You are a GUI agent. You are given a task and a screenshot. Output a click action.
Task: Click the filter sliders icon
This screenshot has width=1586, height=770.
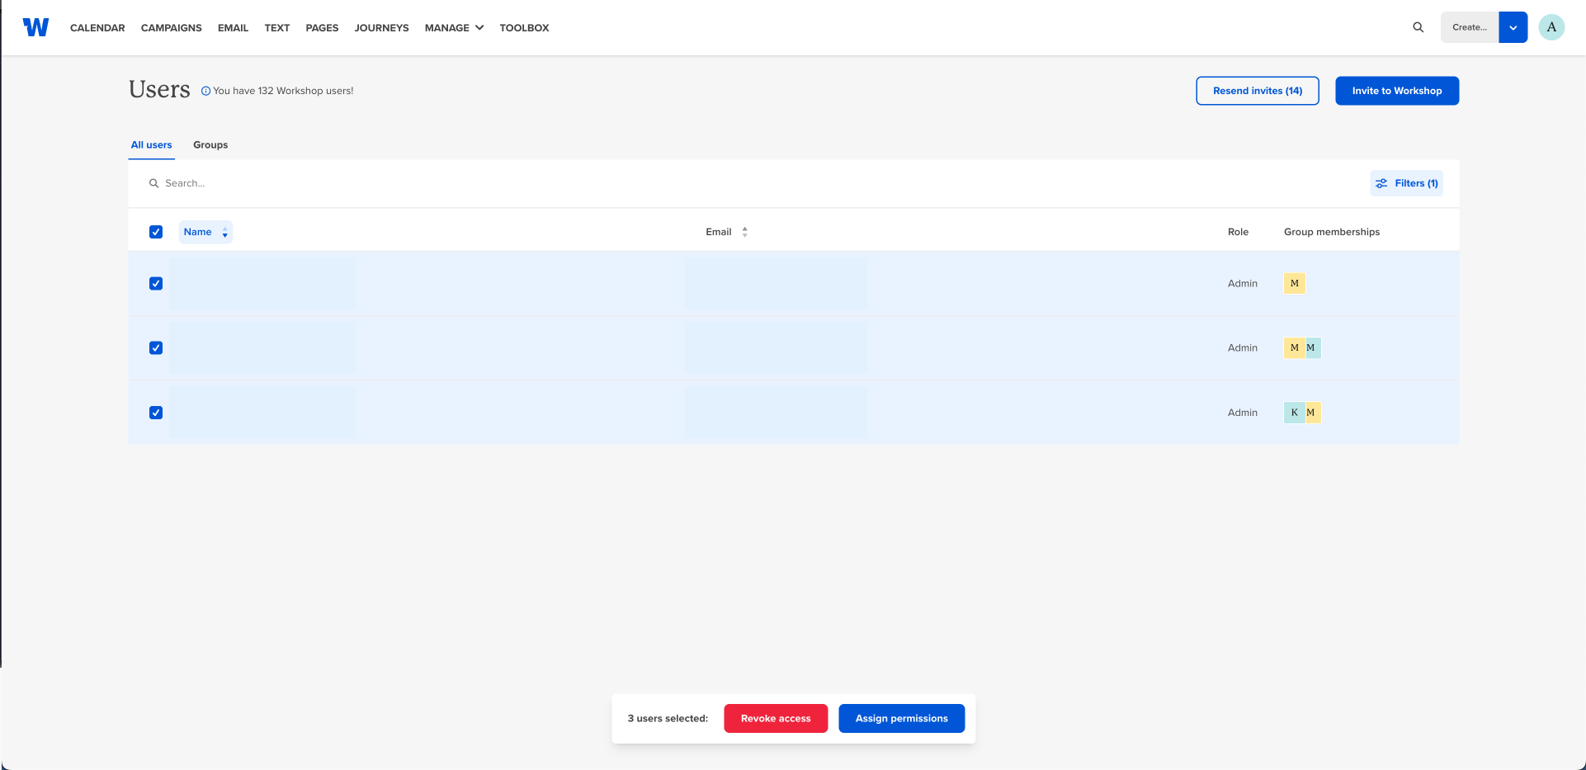pos(1381,183)
